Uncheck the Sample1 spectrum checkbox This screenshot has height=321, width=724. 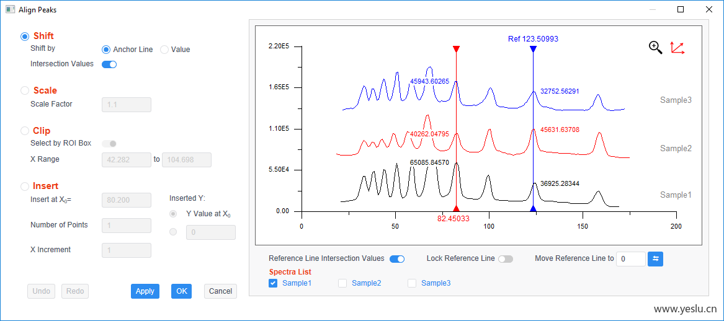tap(274, 283)
